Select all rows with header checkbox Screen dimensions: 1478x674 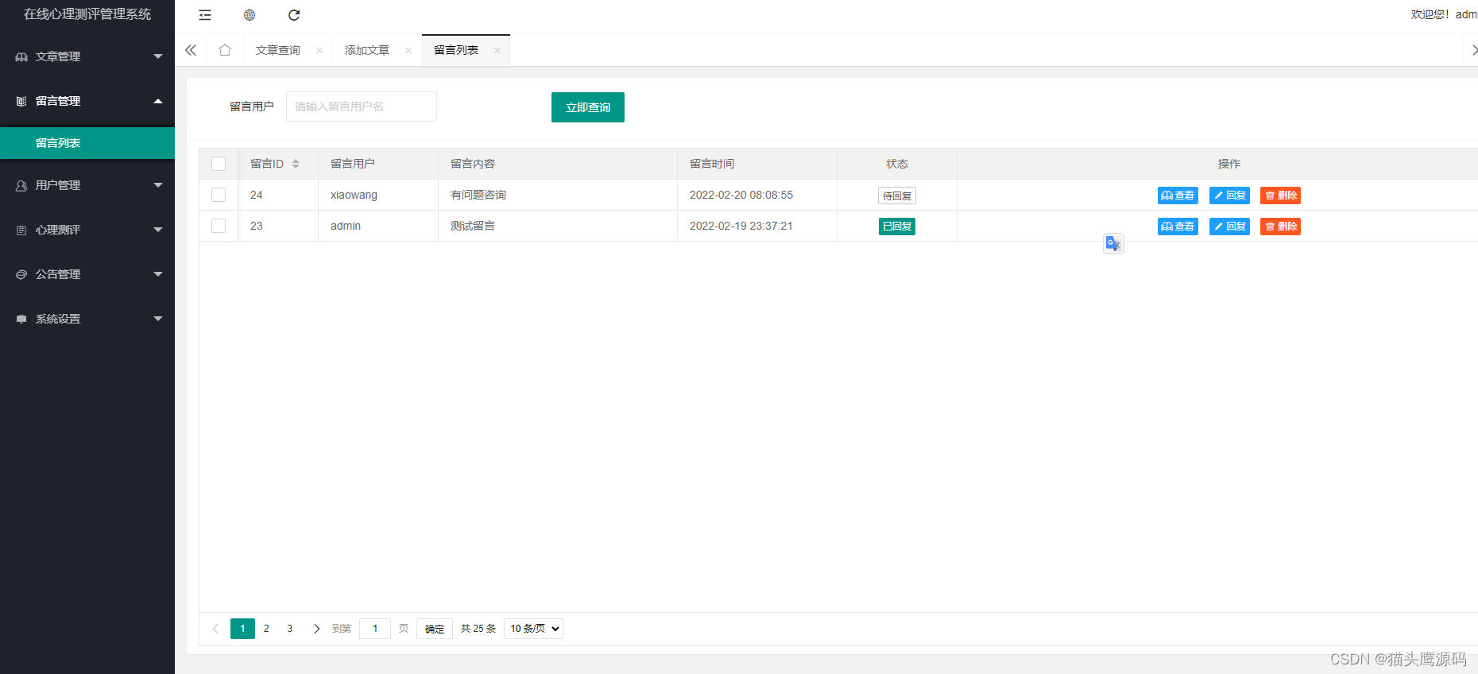pos(219,164)
